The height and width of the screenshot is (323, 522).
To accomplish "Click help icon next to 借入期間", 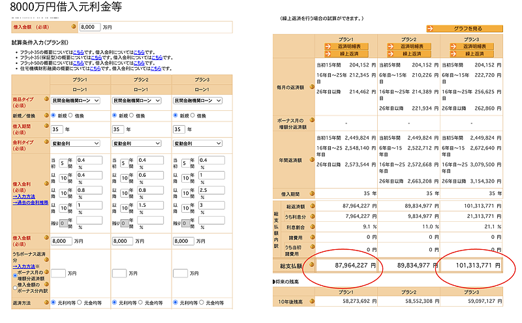I will 46,125.
